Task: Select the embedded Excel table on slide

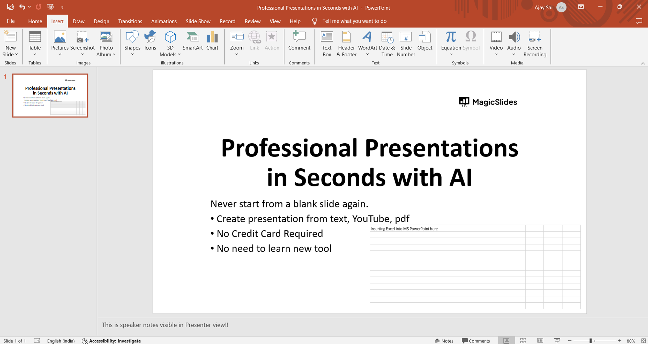Action: coord(475,267)
